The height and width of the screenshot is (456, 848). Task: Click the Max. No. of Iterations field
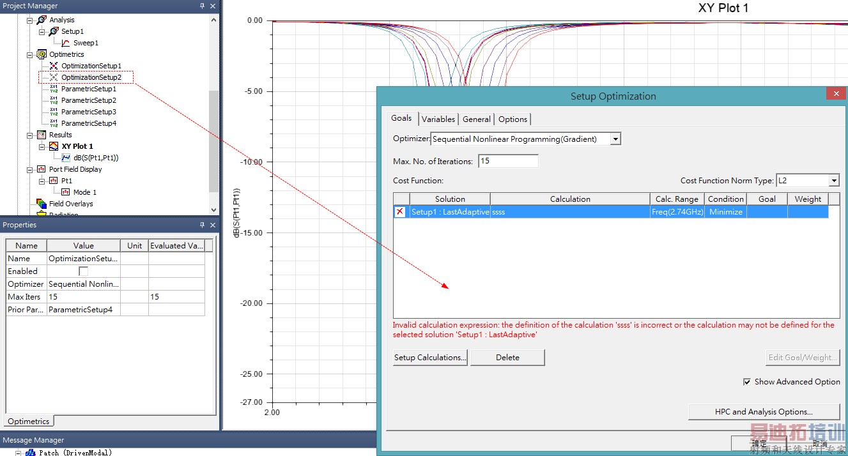(x=508, y=161)
